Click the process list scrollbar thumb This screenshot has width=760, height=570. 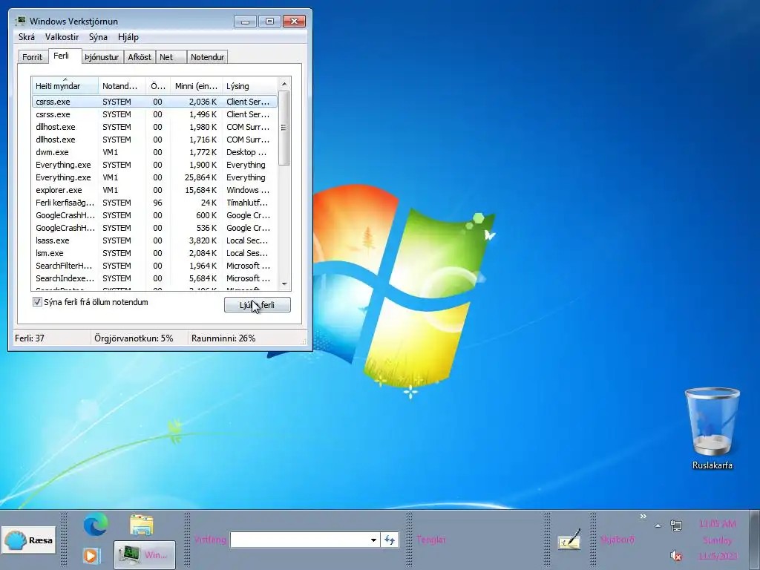tap(284, 128)
